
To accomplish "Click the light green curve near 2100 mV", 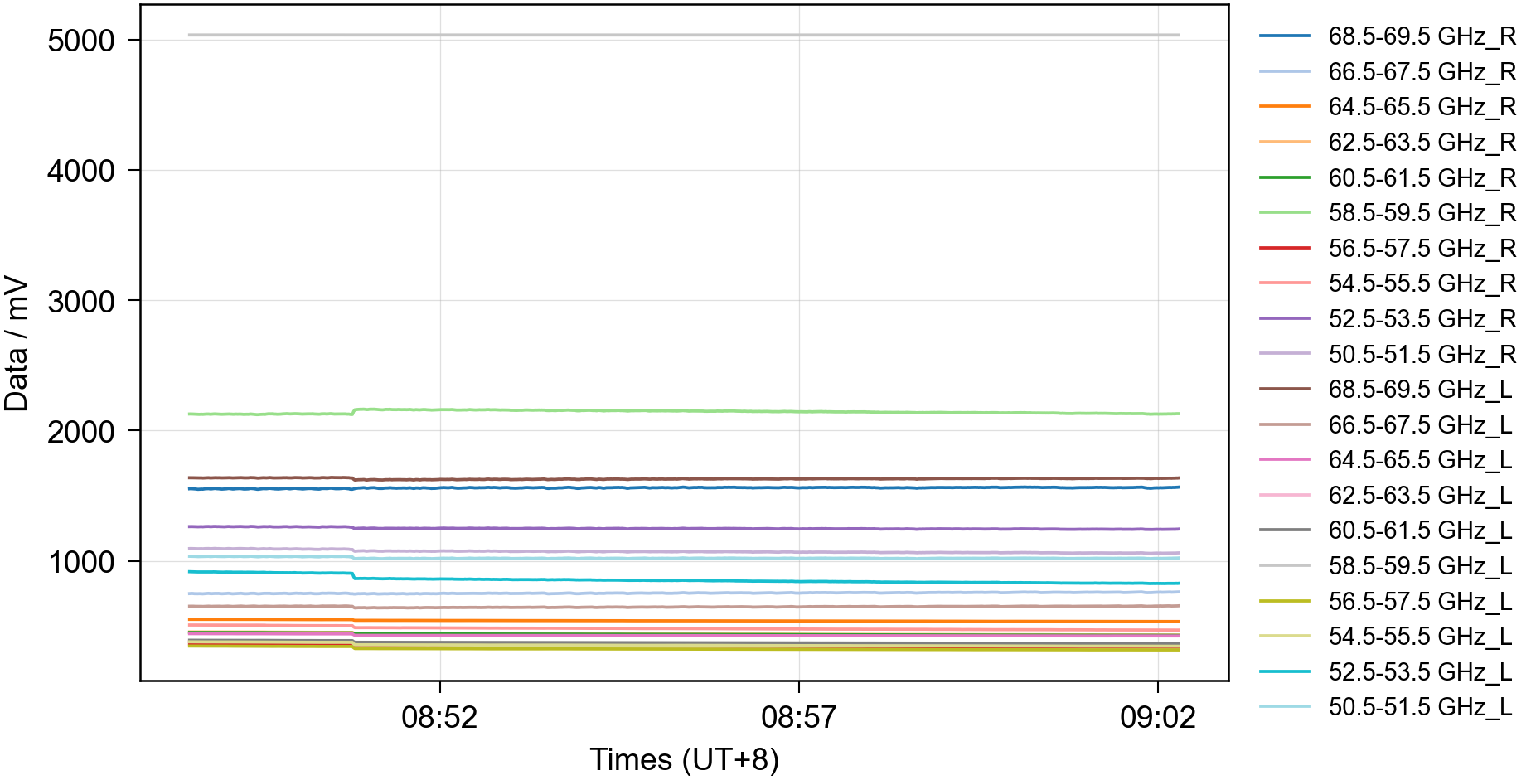I will click(684, 411).
